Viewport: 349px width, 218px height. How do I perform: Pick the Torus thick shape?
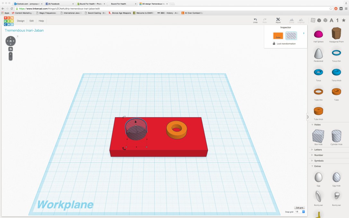tap(336, 72)
